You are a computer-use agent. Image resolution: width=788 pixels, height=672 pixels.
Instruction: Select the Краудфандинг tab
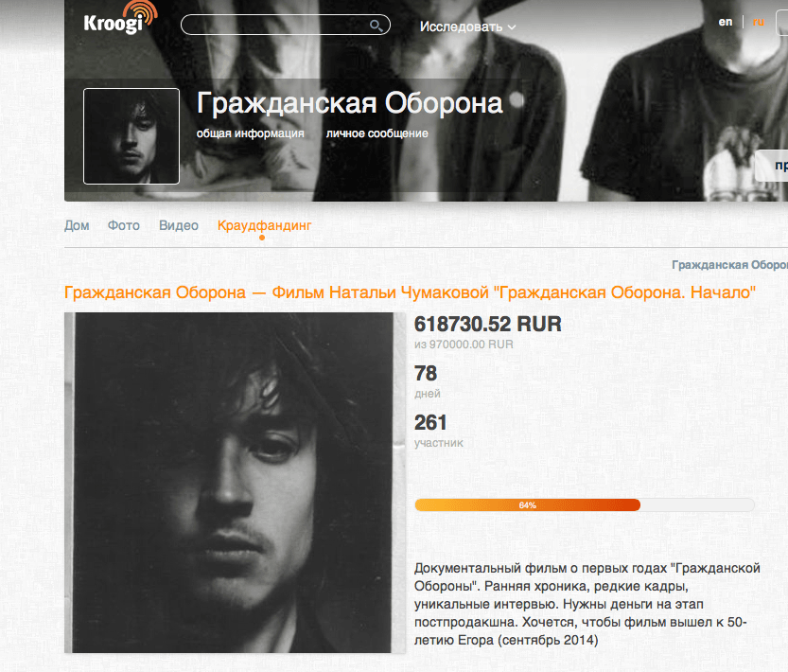[x=264, y=226]
